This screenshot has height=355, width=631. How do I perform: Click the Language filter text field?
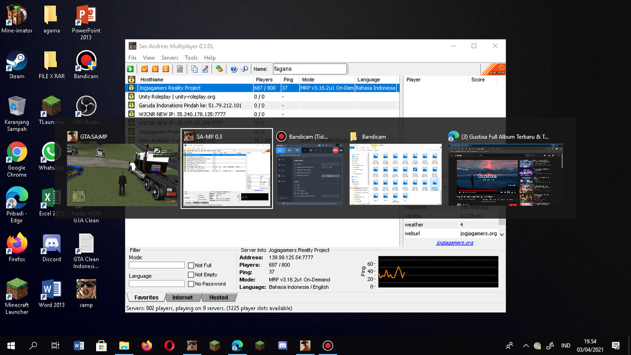pos(157,284)
